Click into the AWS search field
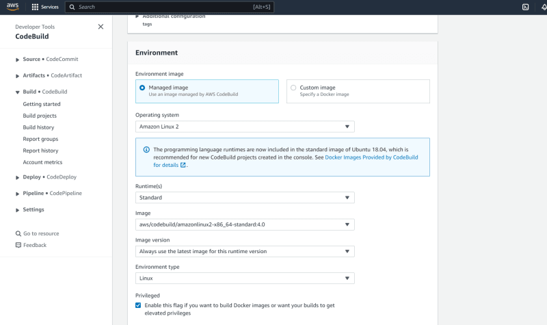547x325 pixels. 170,7
